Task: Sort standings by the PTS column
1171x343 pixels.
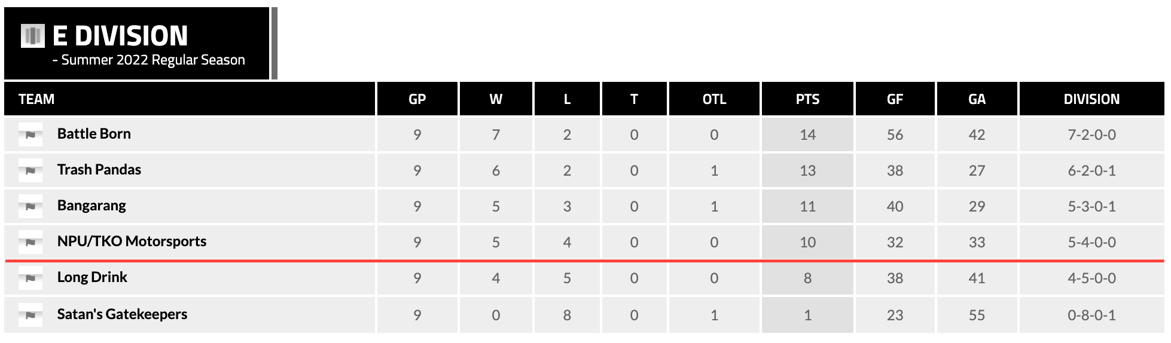Action: 807,99
